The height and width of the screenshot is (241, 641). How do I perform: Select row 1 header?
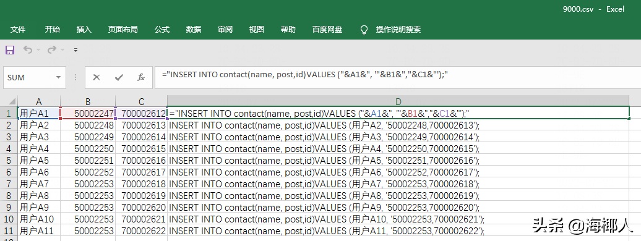9,113
